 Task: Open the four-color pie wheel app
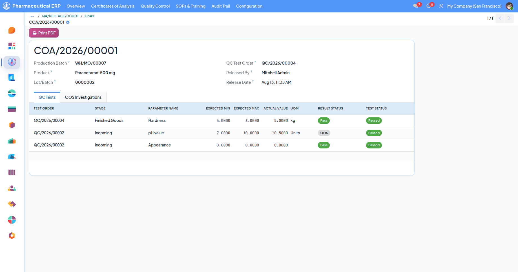(12, 220)
